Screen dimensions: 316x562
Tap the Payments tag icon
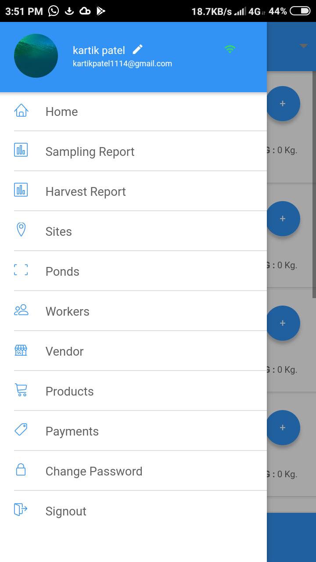pos(21,429)
